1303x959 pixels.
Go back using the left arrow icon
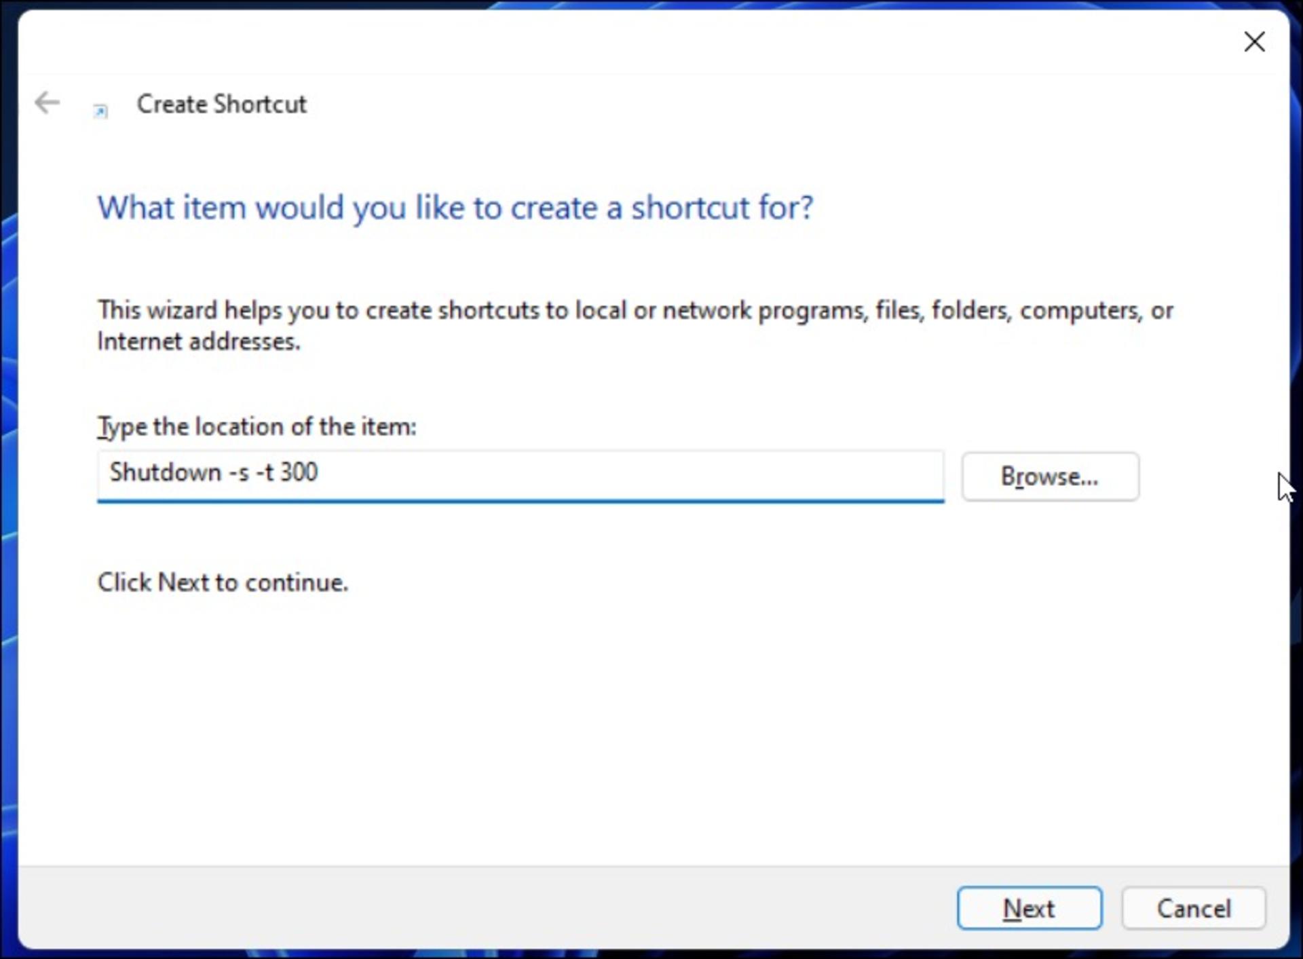coord(48,103)
